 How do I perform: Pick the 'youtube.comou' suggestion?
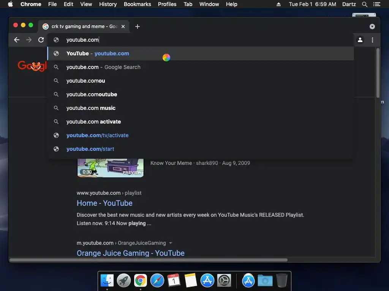pyautogui.click(x=201, y=81)
